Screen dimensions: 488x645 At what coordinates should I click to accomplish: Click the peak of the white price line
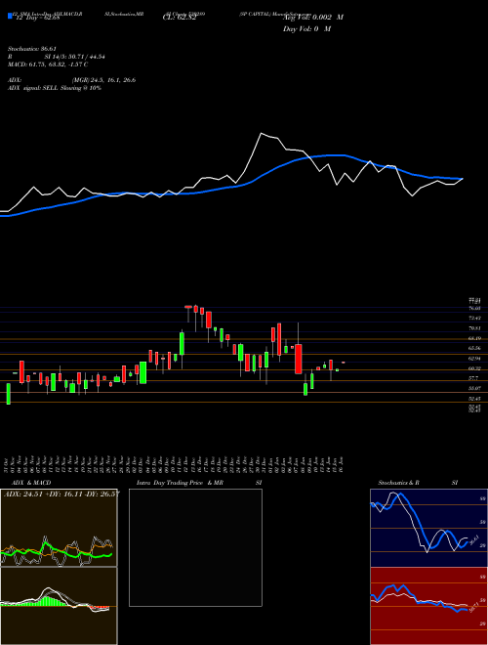(x=262, y=133)
